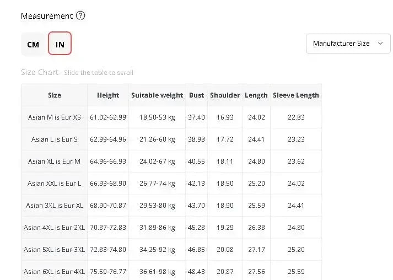This screenshot has width=393, height=280.
Task: Select the IN unit toggle
Action: pyautogui.click(x=60, y=45)
